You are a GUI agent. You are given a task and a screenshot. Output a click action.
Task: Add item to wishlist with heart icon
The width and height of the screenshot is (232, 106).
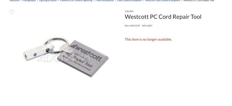pyautogui.click(x=12, y=12)
